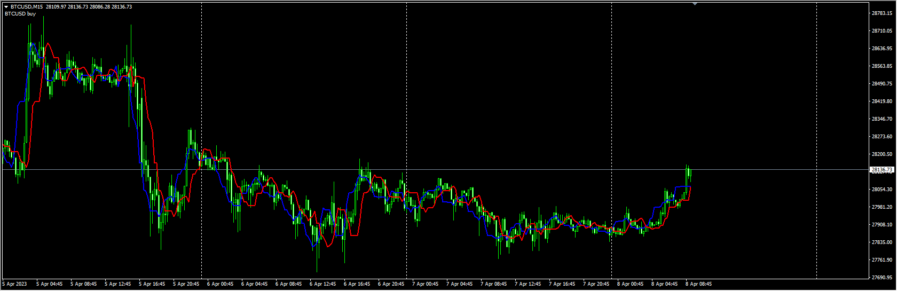Select the 8 Apr 04:45 time label
The height and width of the screenshot is (291, 897).
[664, 284]
